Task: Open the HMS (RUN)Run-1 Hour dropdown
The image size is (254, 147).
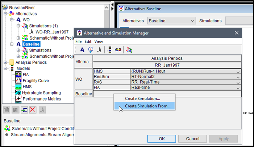Action: pos(238,72)
